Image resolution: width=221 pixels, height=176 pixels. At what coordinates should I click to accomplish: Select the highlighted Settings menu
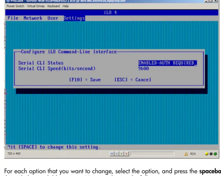click(x=74, y=18)
